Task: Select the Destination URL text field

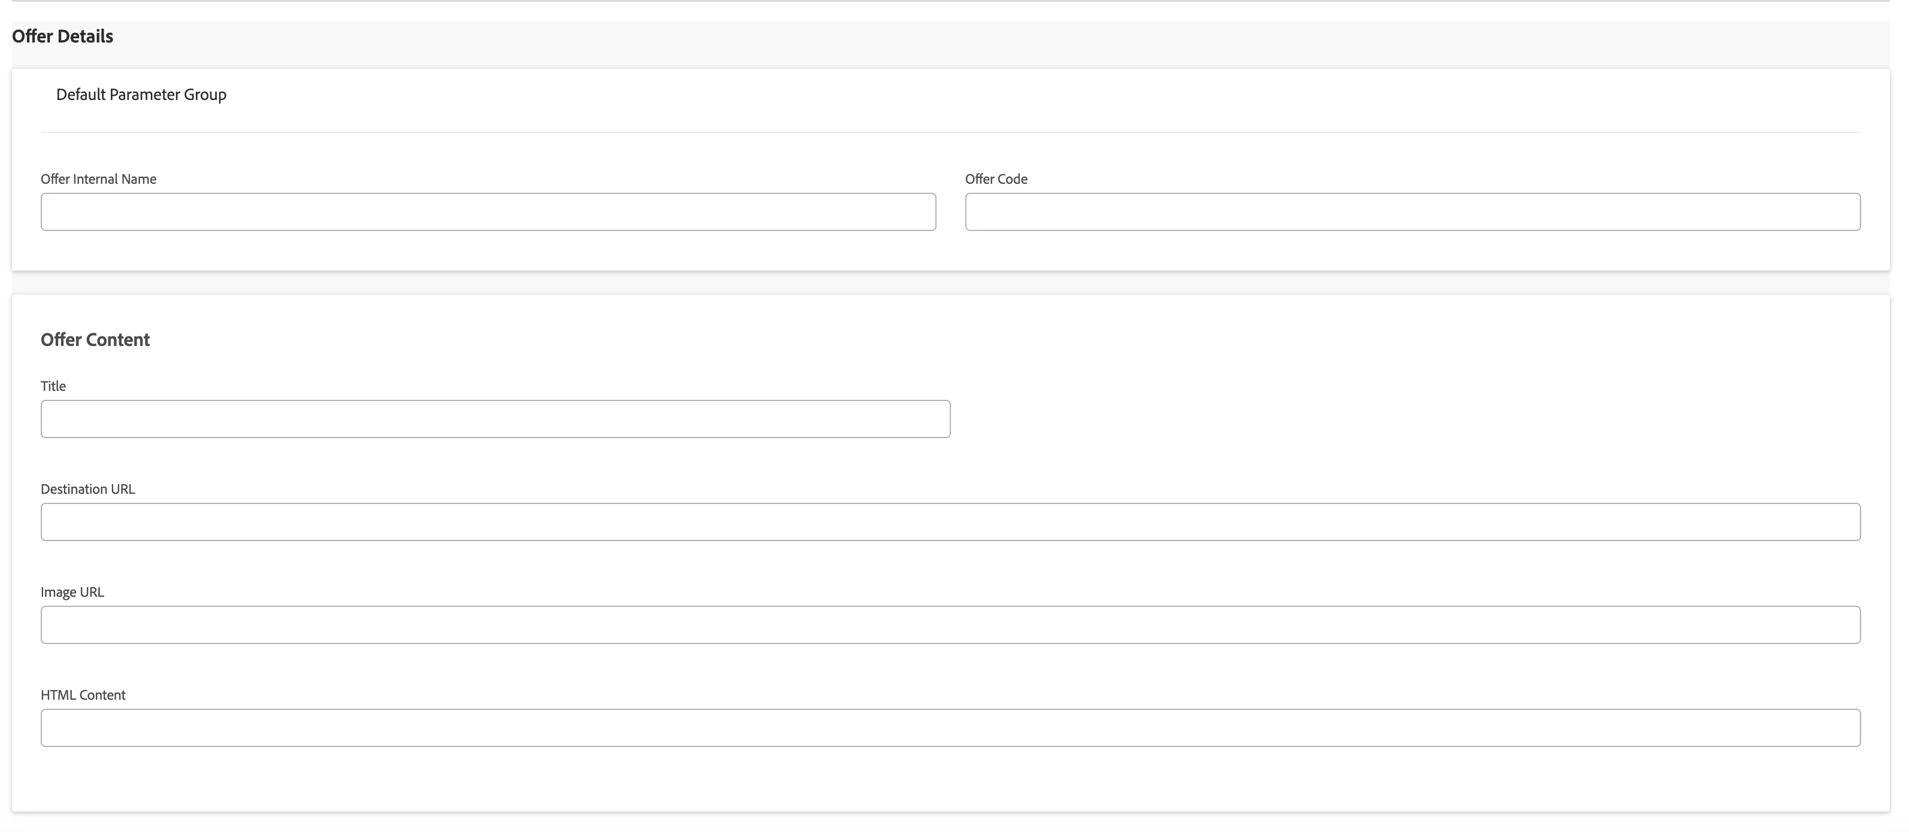Action: [x=950, y=523]
